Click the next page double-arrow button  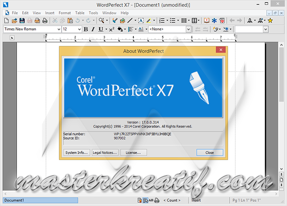[x=281, y=185]
